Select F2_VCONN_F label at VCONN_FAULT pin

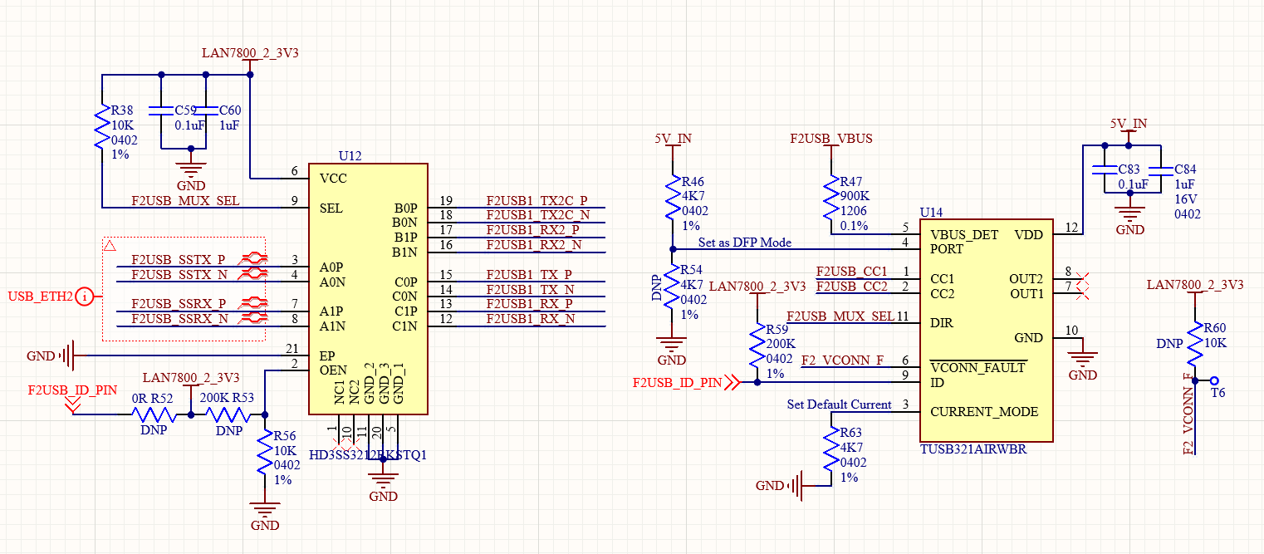pyautogui.click(x=842, y=360)
